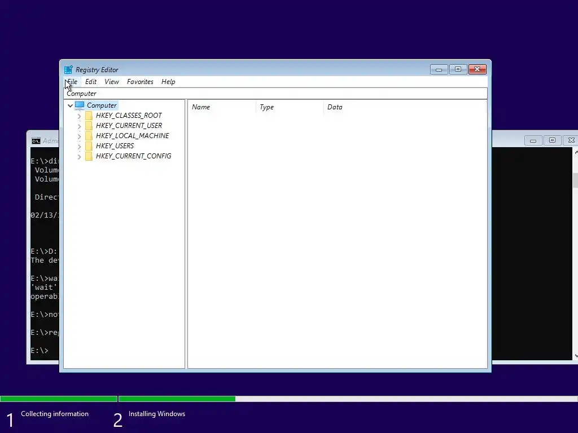Click the Command Prompt window icon

(x=36, y=141)
